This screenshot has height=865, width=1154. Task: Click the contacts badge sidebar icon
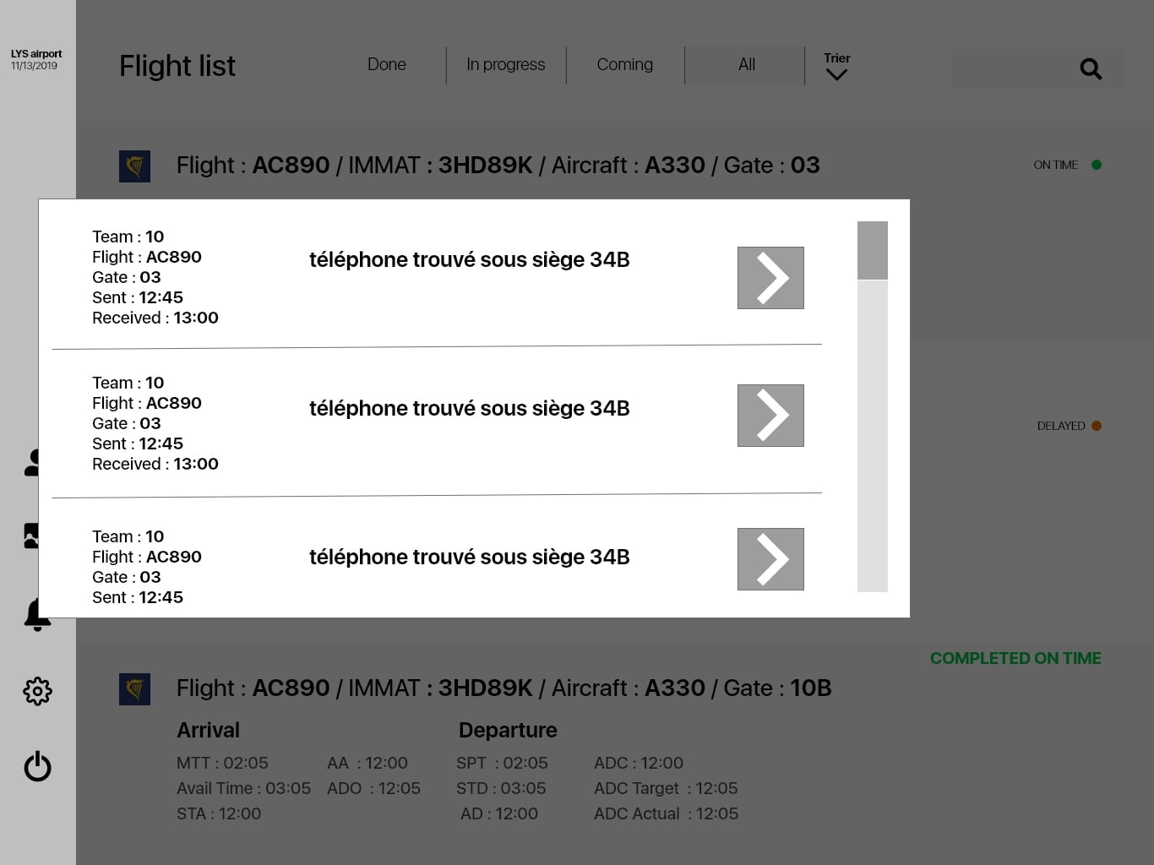(31, 536)
